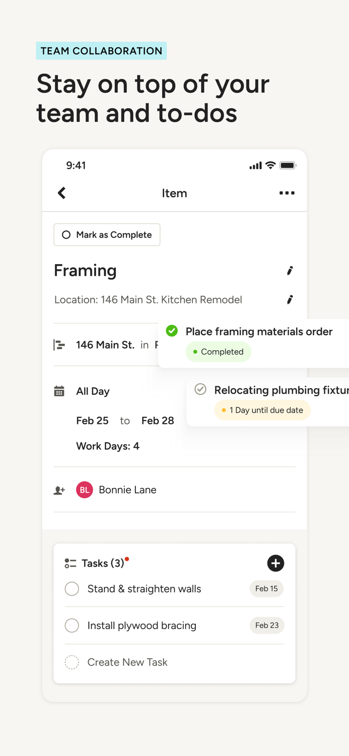Select the project hierarchy icon beside 146 Main St.

coord(60,345)
